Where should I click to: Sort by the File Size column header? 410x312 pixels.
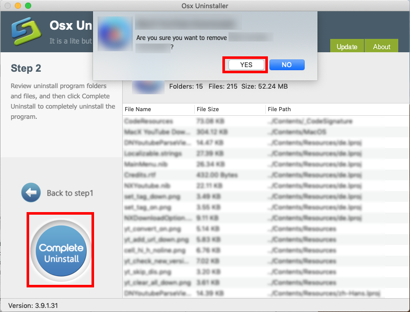[229, 109]
